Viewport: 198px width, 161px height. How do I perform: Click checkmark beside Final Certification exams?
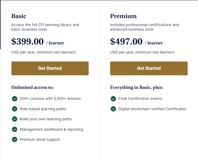[113, 99]
